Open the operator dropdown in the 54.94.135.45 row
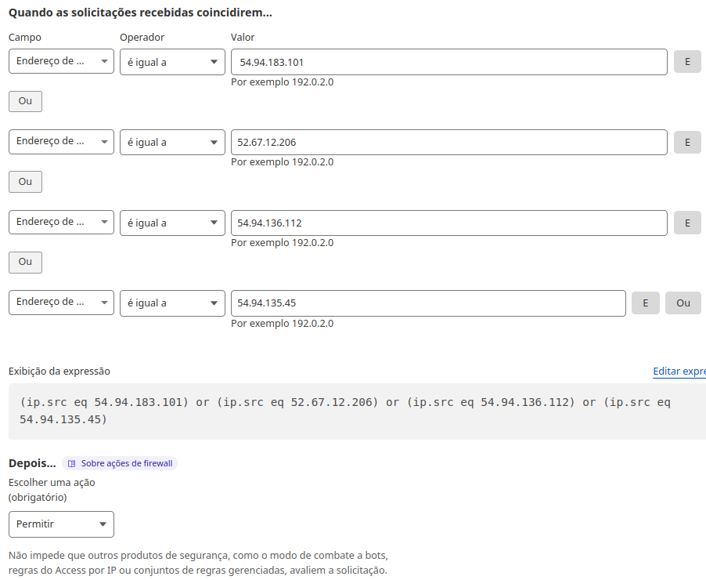This screenshot has height=580, width=706. tap(172, 303)
